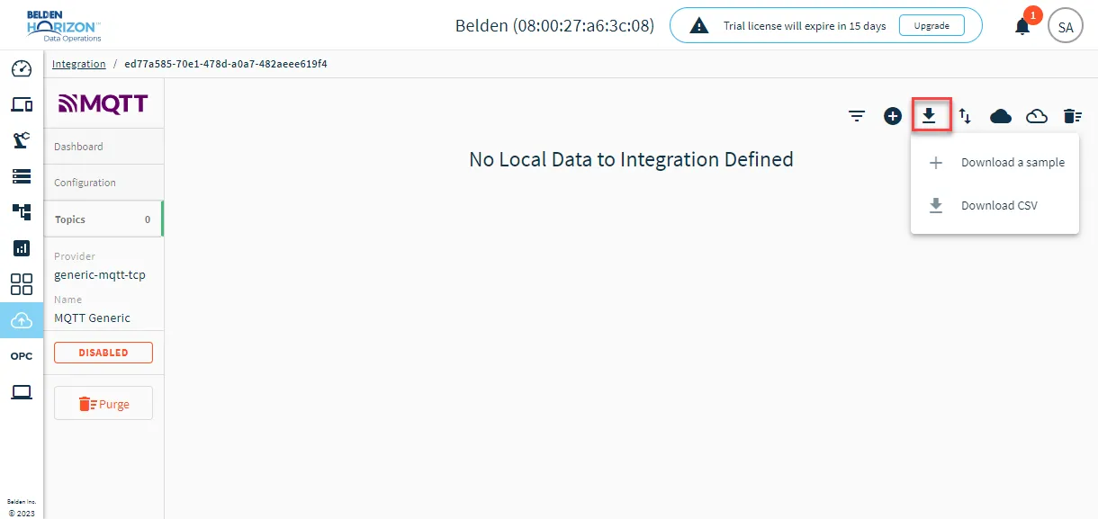The width and height of the screenshot is (1098, 519).
Task: Open the SA user avatar menu
Action: (x=1066, y=26)
